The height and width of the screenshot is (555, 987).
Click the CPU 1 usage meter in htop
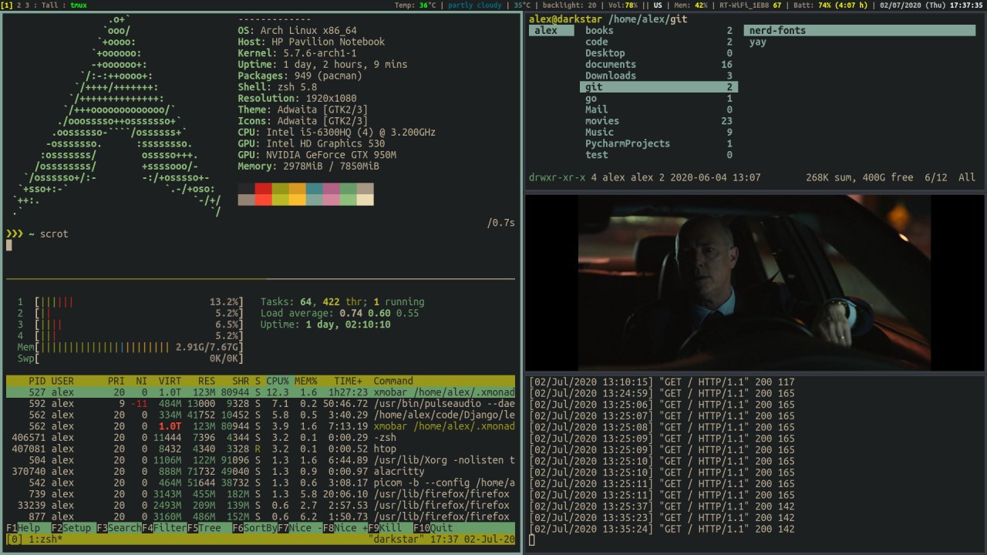[x=130, y=302]
